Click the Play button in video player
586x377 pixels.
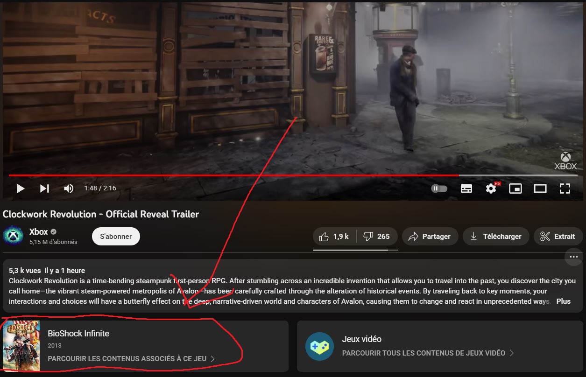20,188
